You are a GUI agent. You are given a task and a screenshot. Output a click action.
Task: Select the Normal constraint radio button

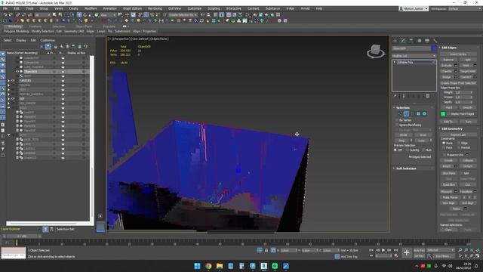pos(459,148)
